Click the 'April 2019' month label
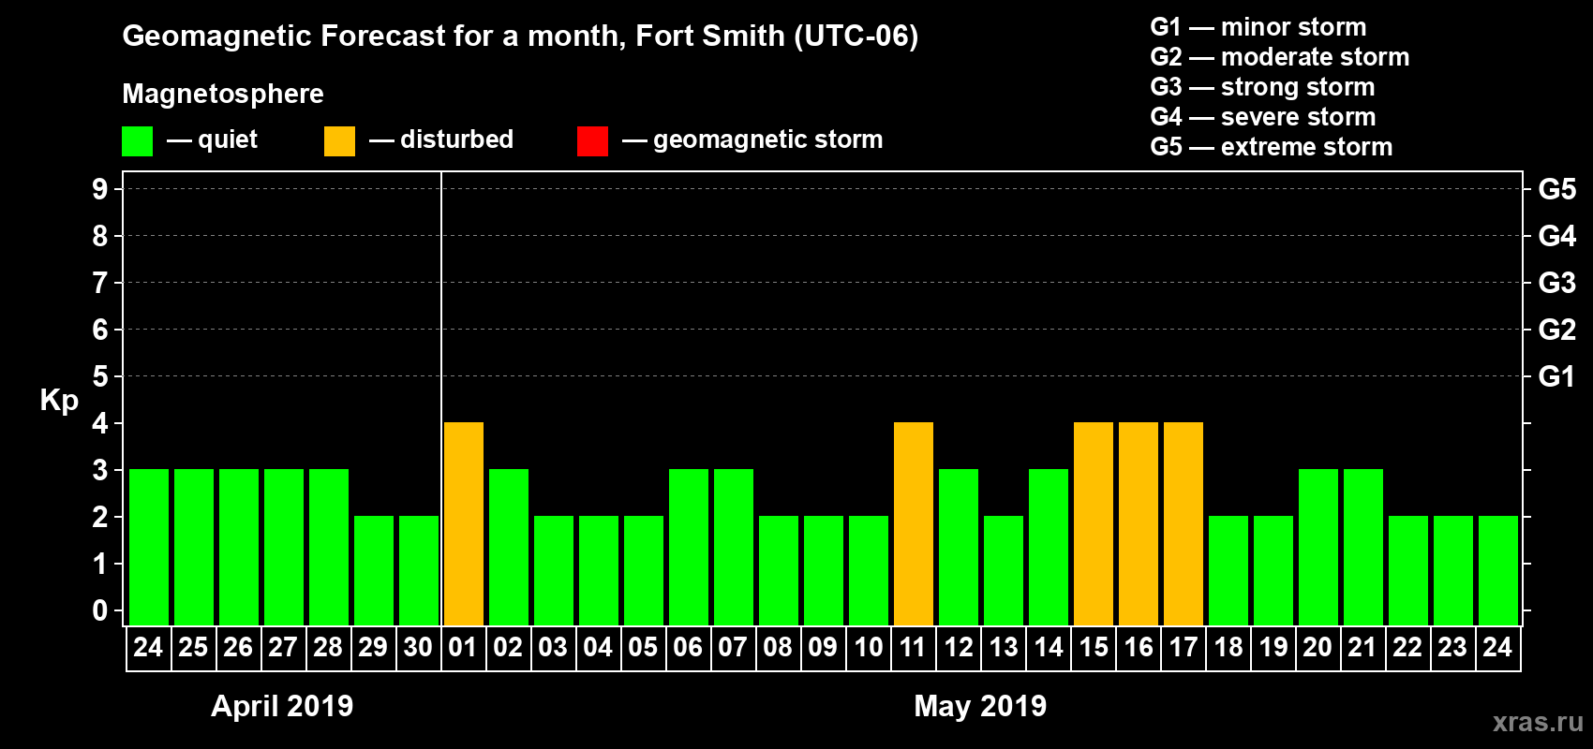Viewport: 1593px width, 749px height. pos(282,706)
